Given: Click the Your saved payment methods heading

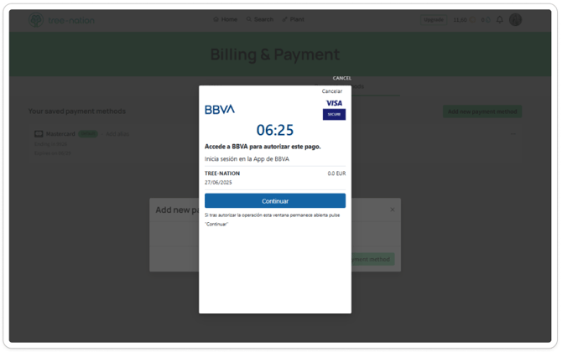Looking at the screenshot, I should click(77, 111).
